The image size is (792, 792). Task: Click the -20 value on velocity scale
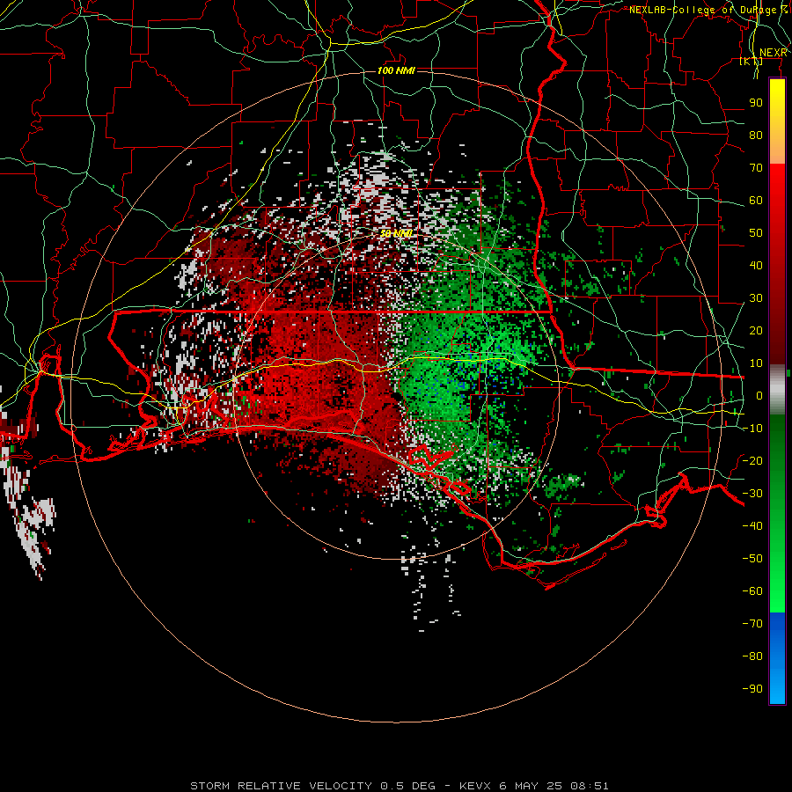click(752, 461)
